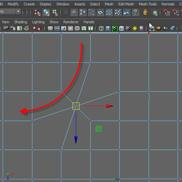Open the Create menu
Viewport: 182px width, 182px height.
click(x=29, y=4)
